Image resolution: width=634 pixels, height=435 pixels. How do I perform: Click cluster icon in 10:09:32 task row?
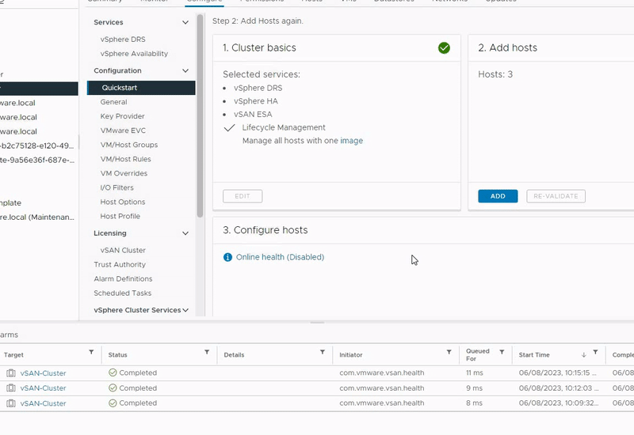(x=11, y=403)
